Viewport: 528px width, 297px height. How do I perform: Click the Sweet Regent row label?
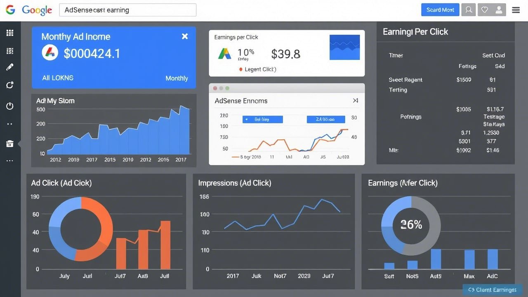[405, 80]
